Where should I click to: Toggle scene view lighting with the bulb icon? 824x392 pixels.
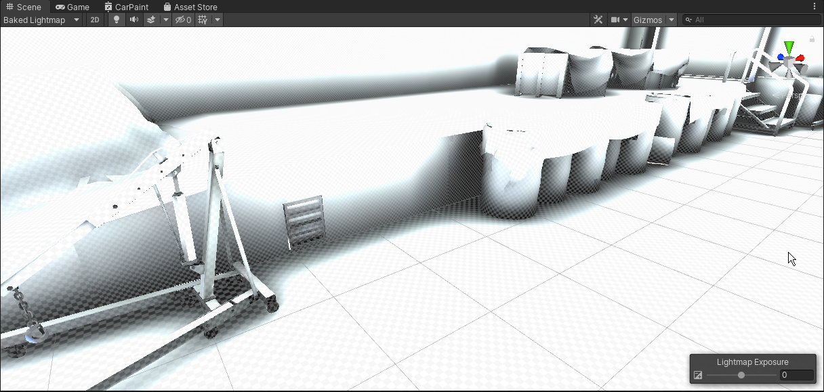(x=116, y=20)
